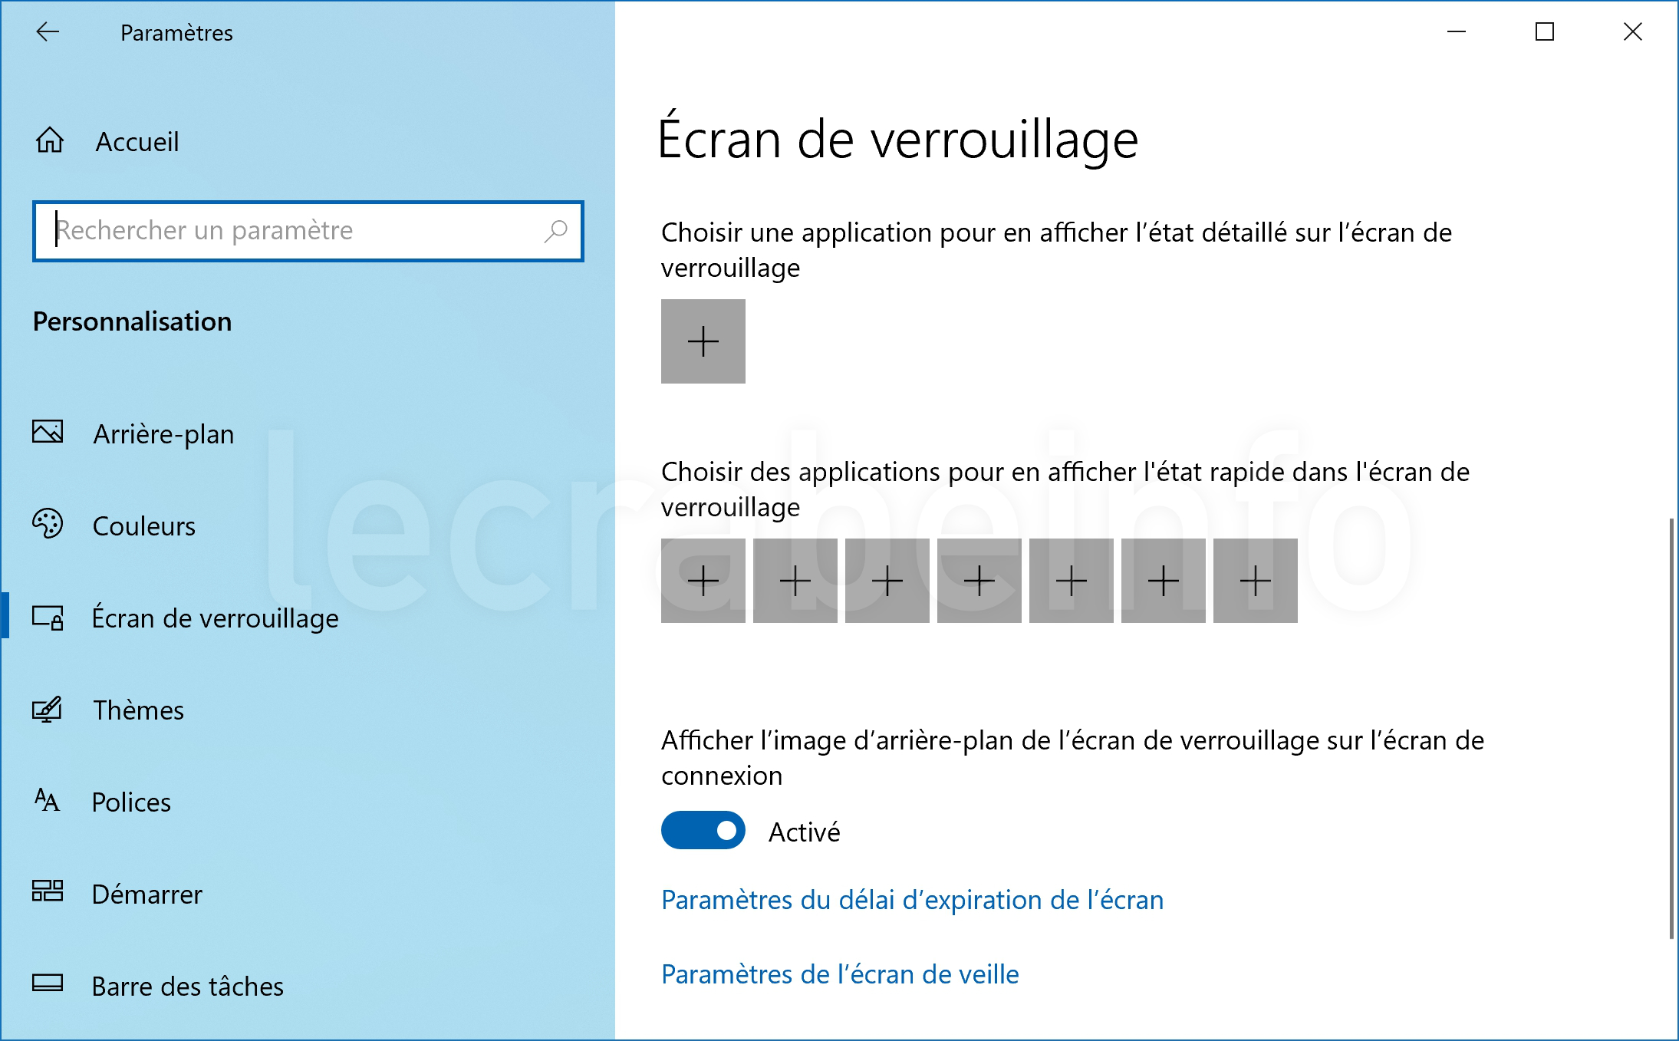Select the Polices font icon
1679x1041 pixels.
[47, 800]
